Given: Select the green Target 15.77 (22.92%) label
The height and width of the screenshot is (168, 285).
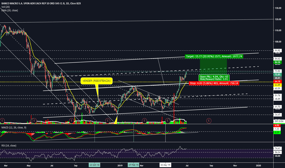Looking at the screenshot, I should point(214,56).
